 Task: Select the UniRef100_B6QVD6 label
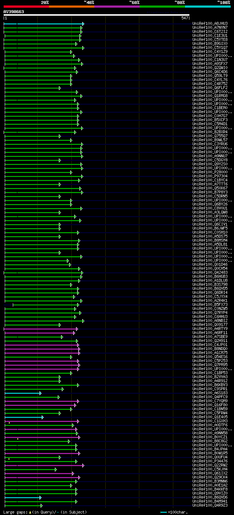click(210, 497)
